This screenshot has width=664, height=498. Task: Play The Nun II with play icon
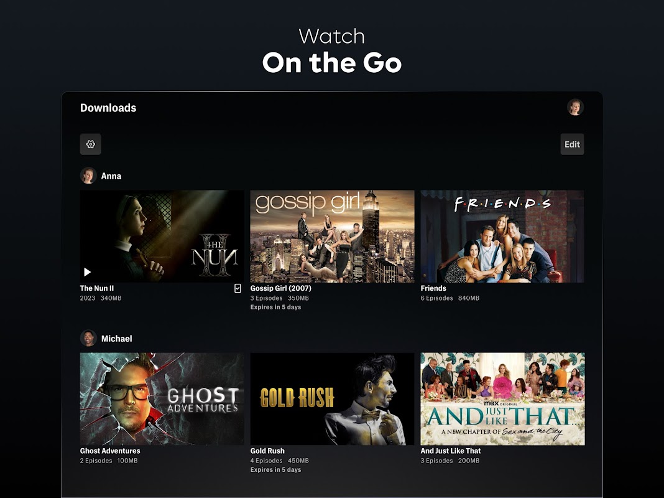[87, 271]
